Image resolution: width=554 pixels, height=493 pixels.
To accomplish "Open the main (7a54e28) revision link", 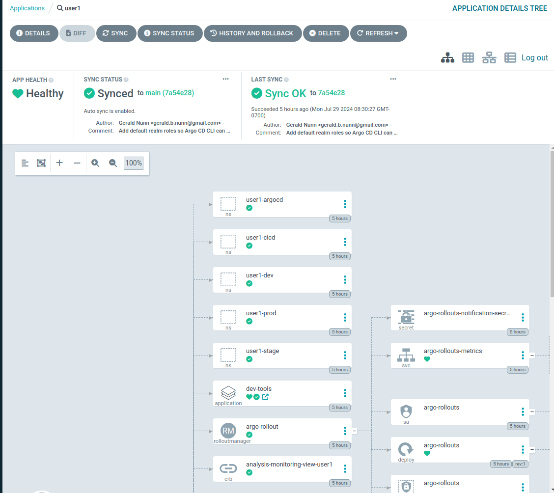I will [169, 93].
